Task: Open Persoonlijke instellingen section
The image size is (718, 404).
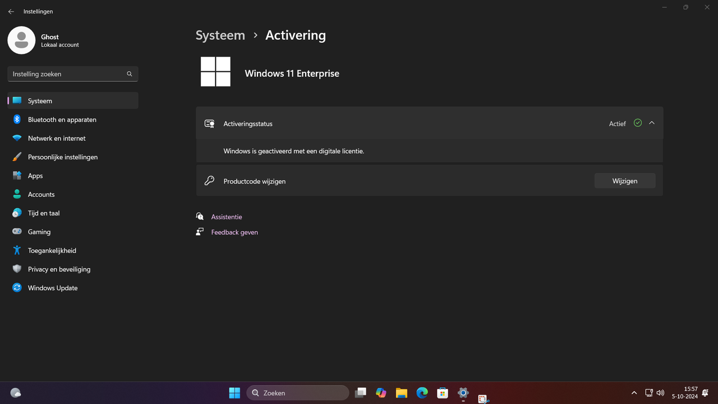Action: pos(73,157)
